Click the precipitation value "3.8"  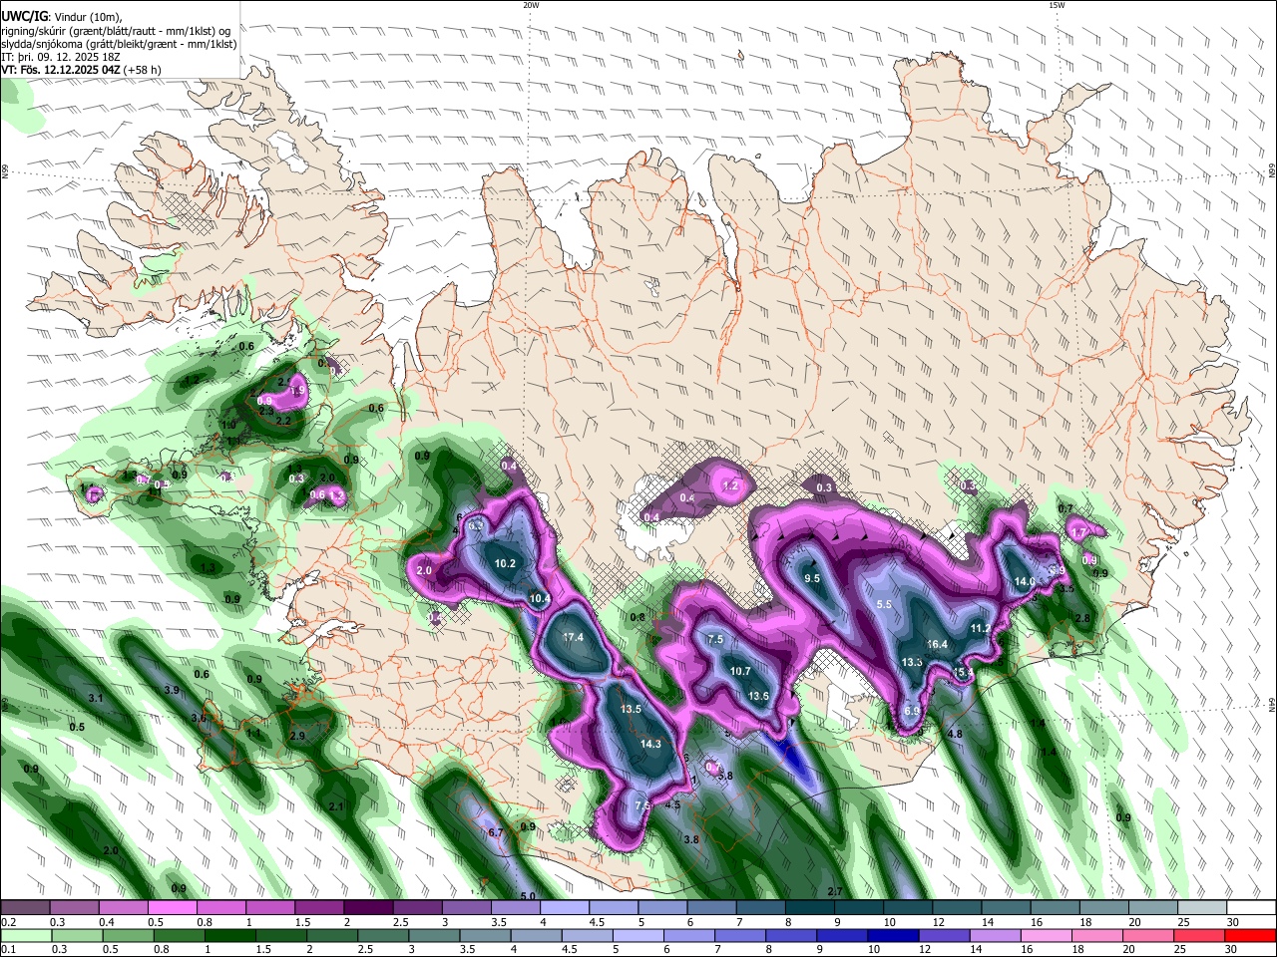click(691, 840)
